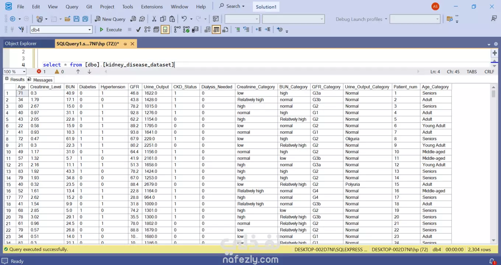Click the Parse checkmark icon
This screenshot has width=501, height=265.
coord(138,30)
